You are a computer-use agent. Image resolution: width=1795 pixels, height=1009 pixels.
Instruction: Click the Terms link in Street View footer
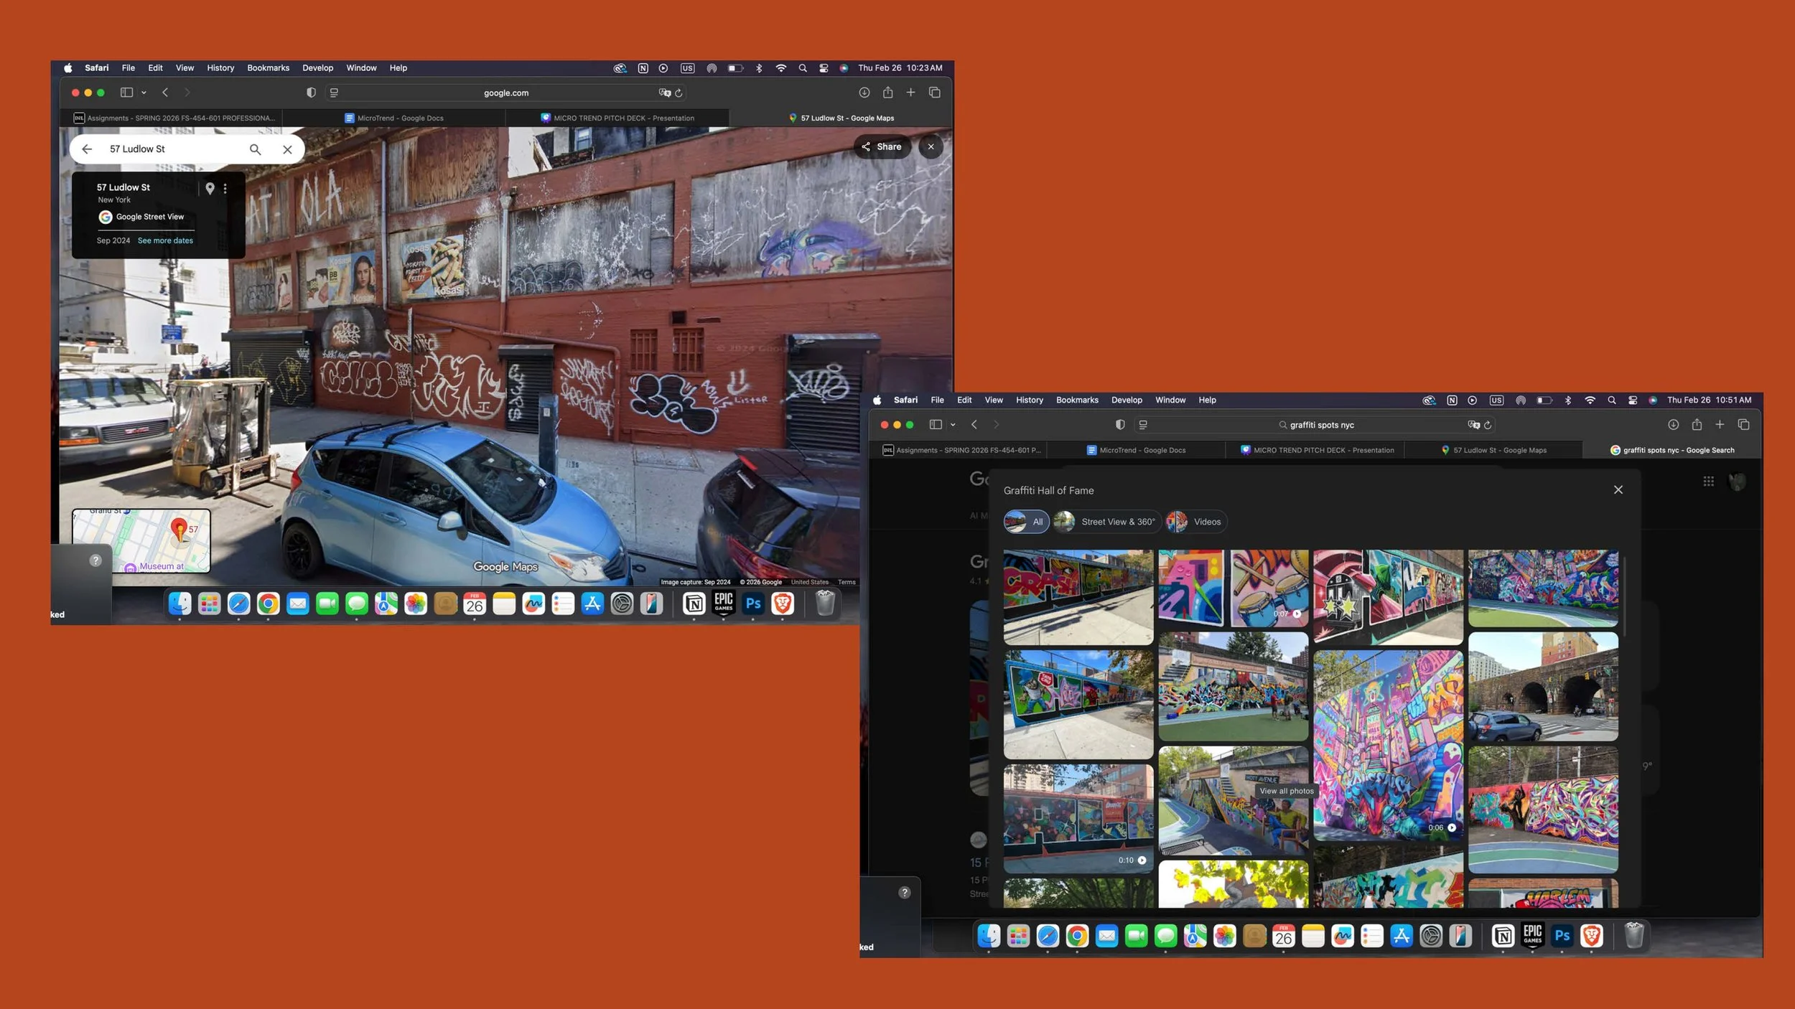point(847,582)
